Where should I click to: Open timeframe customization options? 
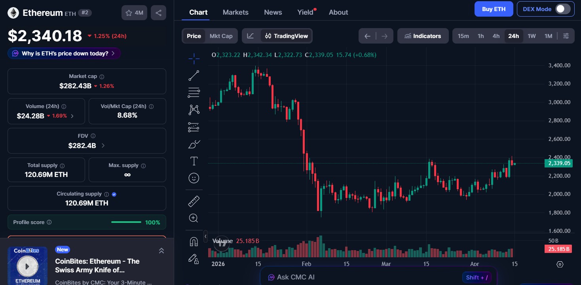click(566, 36)
